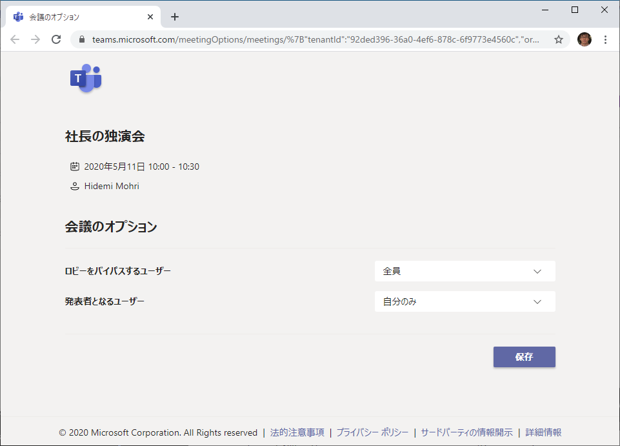Click the 保存 button

524,357
